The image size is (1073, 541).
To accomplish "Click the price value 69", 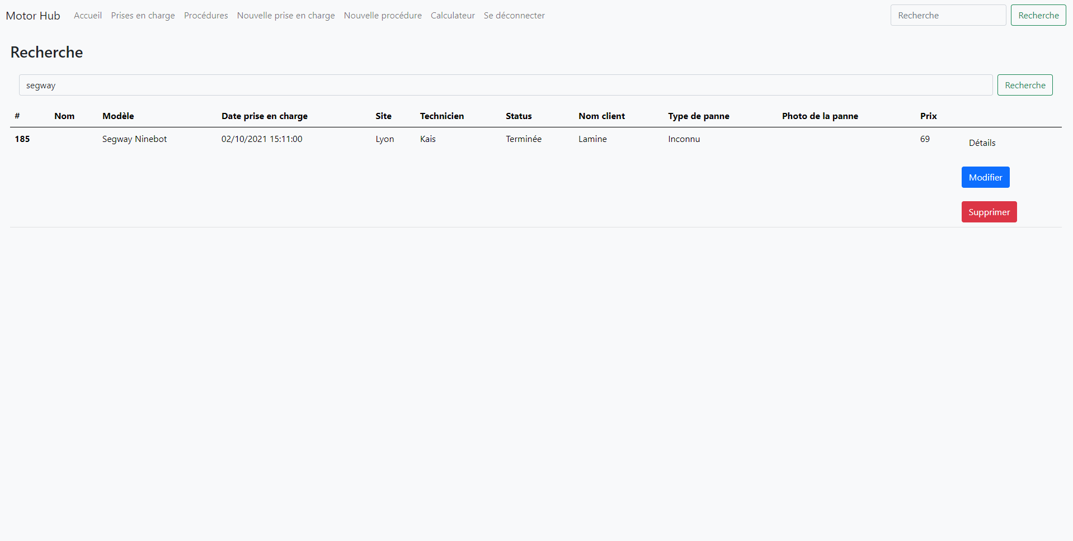I will tap(925, 139).
